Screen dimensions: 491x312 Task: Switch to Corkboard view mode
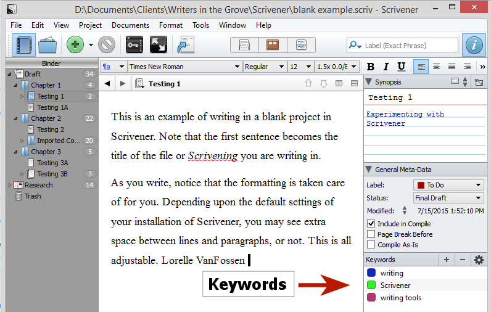[x=273, y=44]
